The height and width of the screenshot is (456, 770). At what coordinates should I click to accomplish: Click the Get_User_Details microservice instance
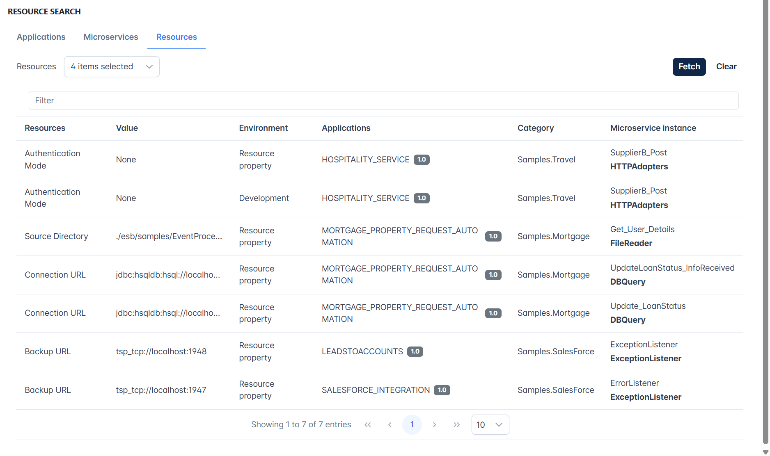[642, 229]
